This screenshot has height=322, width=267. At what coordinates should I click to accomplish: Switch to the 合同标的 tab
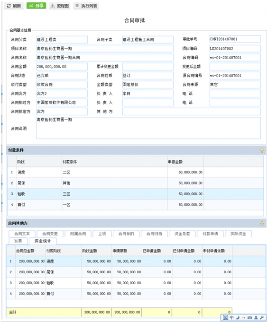click(x=126, y=234)
